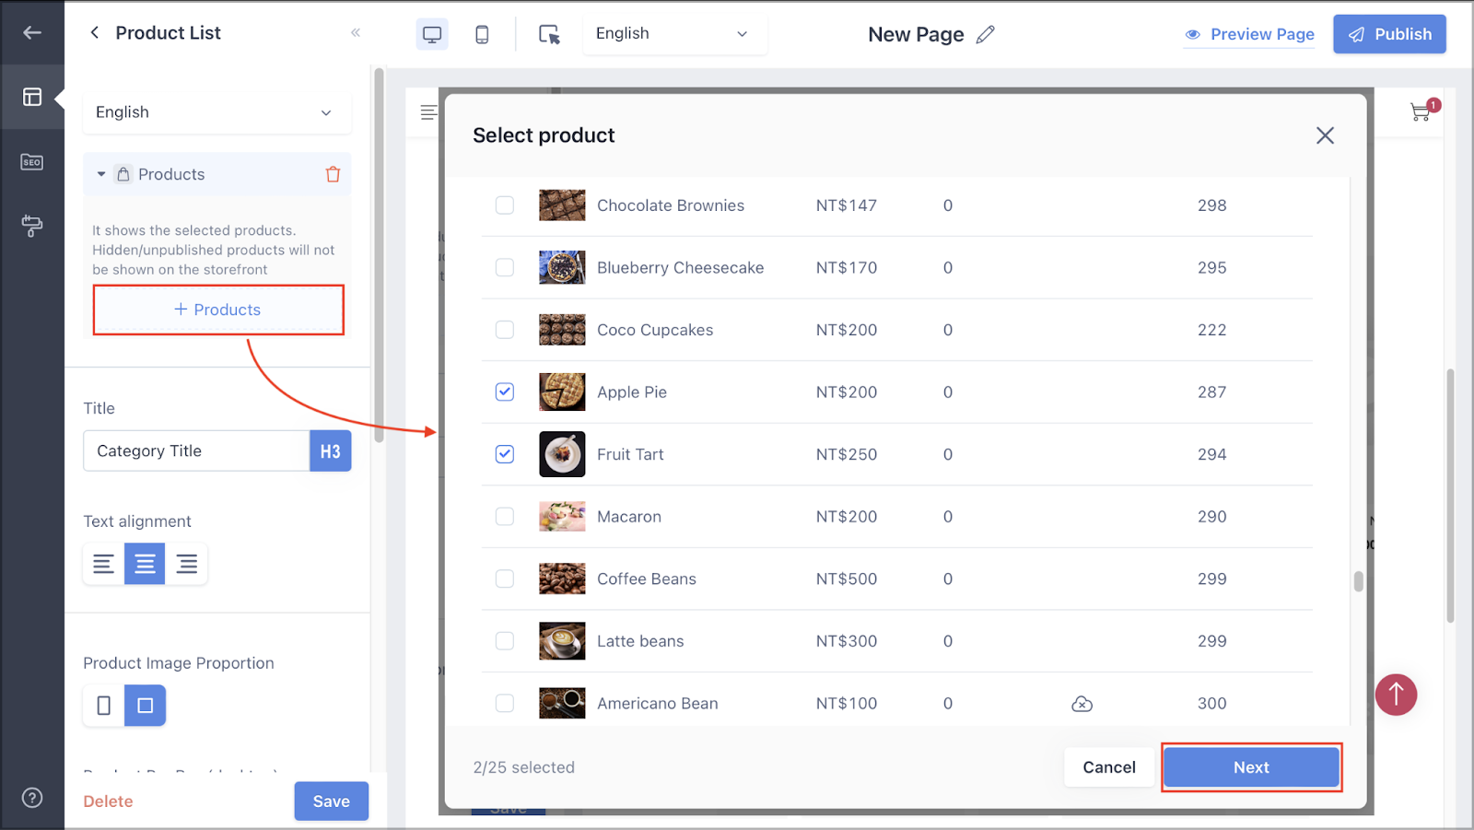Click the Publish button
Viewport: 1474px width, 830px height.
[x=1389, y=34]
